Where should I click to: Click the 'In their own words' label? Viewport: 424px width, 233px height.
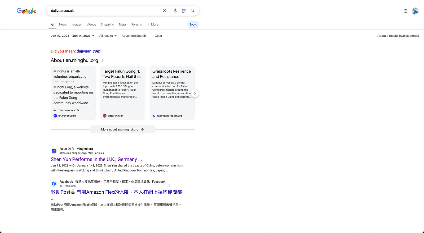[66, 110]
